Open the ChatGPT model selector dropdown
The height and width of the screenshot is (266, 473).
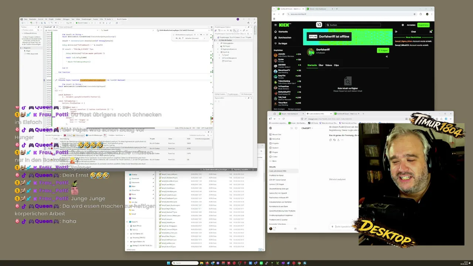(x=307, y=128)
